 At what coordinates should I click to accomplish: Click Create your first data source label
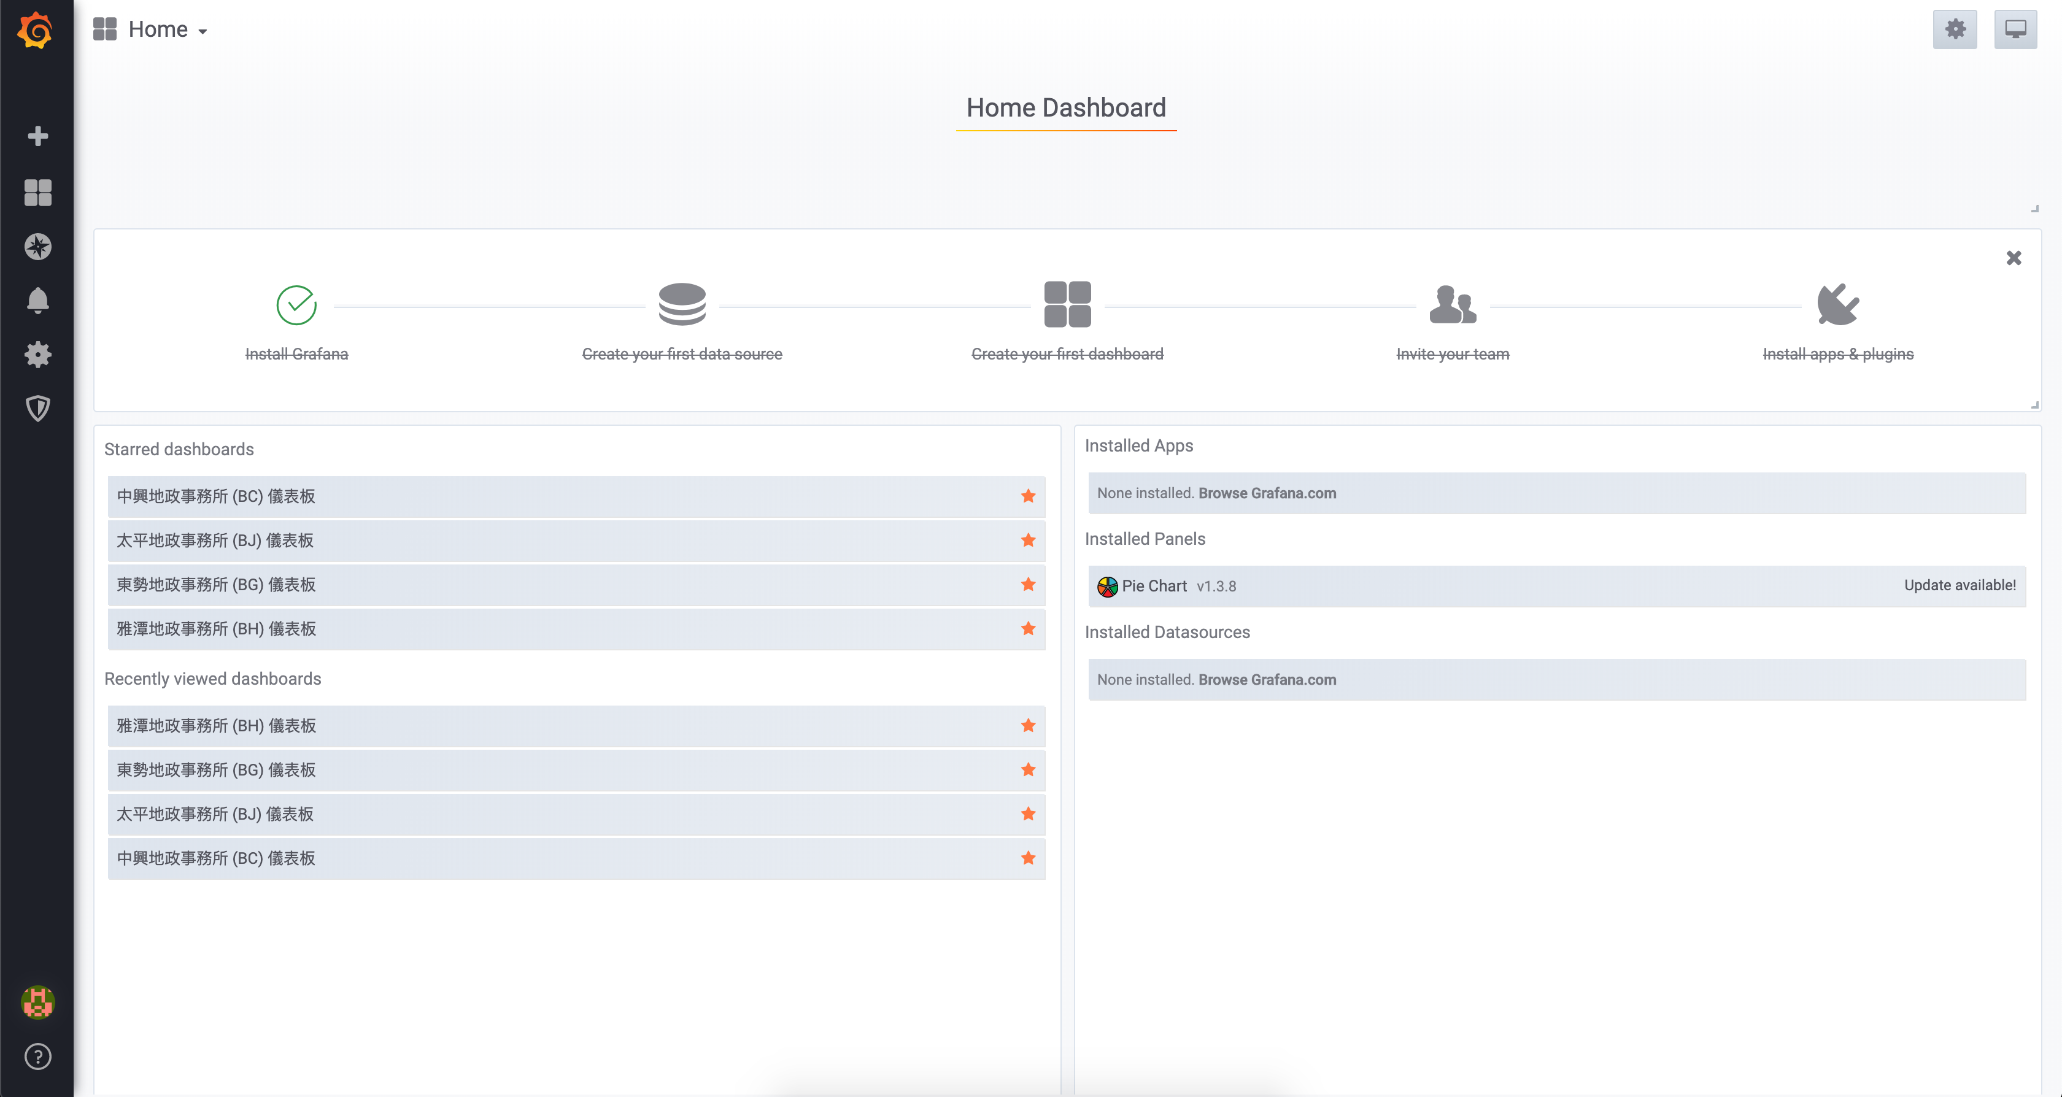tap(682, 353)
